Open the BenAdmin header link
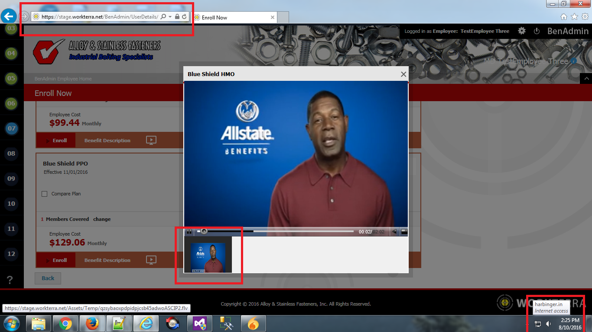 [x=568, y=31]
